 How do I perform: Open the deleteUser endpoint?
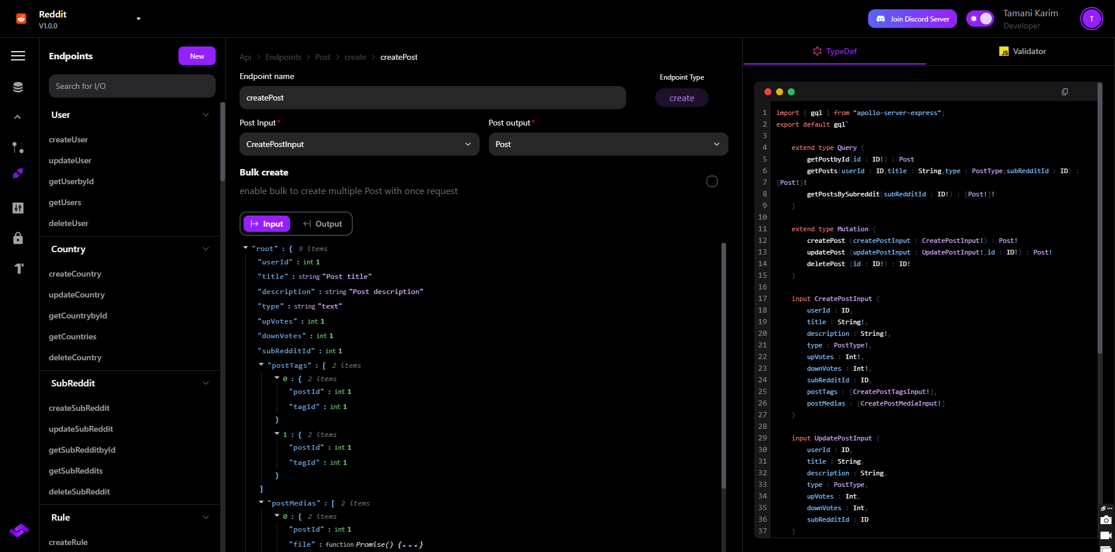pyautogui.click(x=69, y=223)
